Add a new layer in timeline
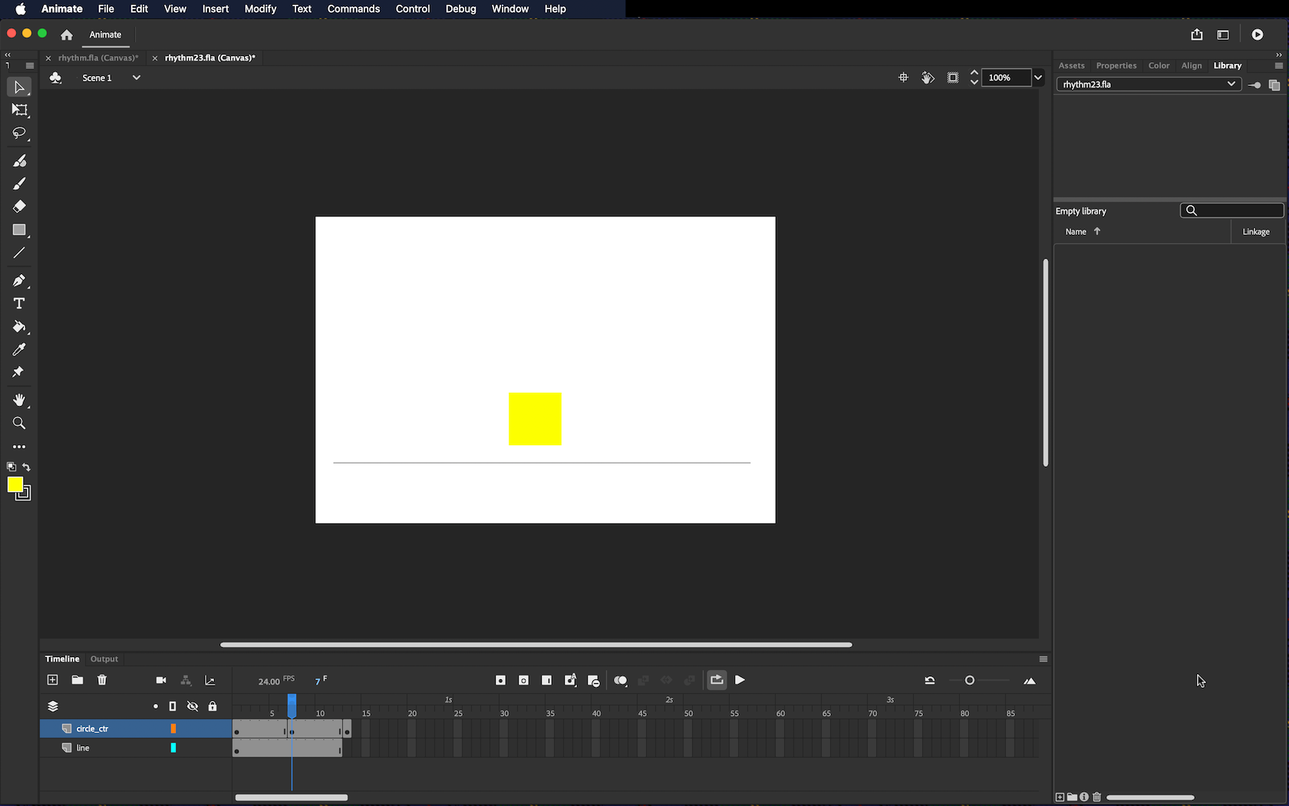The image size is (1289, 806). click(x=52, y=680)
